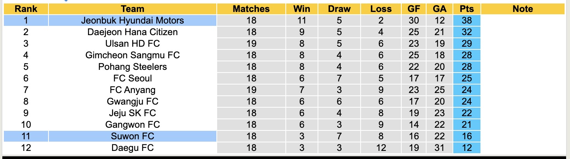Sort by the Team column header
570x159 pixels.
click(133, 9)
